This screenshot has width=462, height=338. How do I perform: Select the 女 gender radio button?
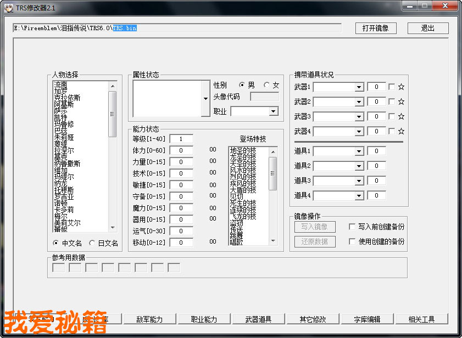coord(267,85)
